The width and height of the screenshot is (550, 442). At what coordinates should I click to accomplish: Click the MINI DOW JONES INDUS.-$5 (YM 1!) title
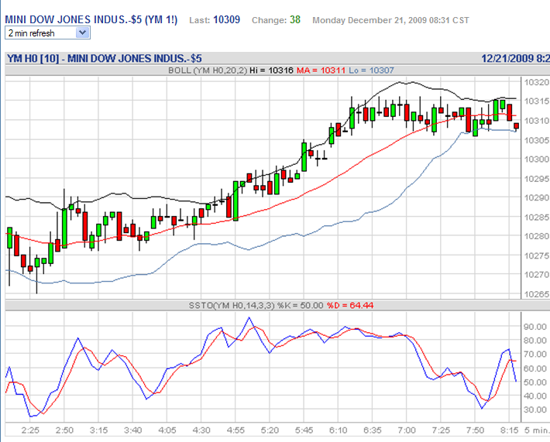point(91,19)
